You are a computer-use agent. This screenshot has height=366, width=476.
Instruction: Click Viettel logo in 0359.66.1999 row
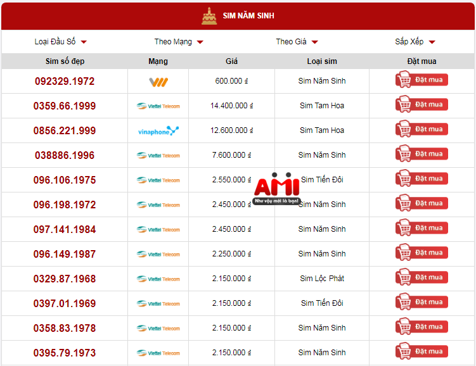(158, 106)
